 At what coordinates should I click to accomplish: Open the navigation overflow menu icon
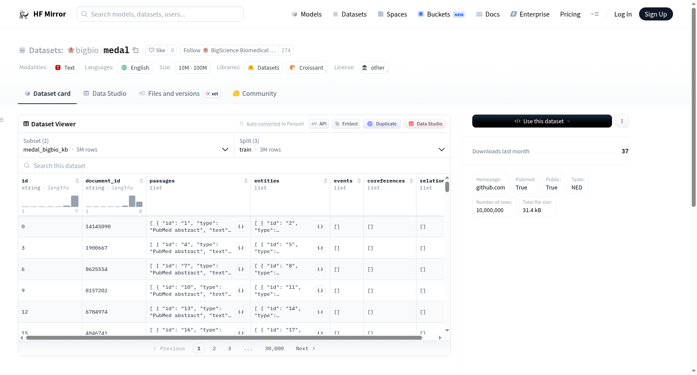pos(595,14)
